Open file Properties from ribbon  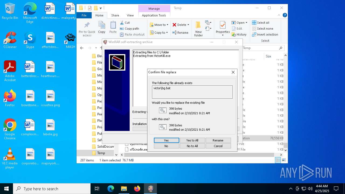coord(223,29)
